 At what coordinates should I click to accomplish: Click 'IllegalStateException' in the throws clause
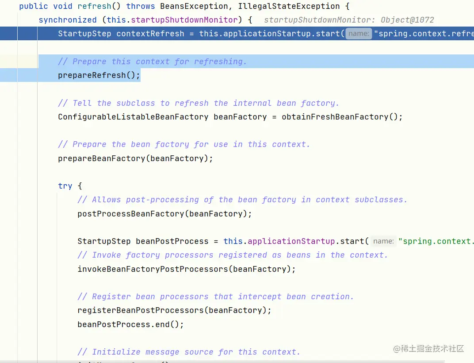(289, 6)
